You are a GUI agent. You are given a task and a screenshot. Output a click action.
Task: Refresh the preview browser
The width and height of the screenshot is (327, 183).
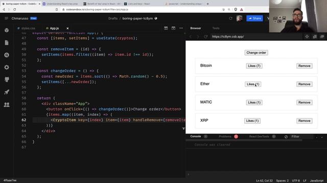tap(205, 37)
